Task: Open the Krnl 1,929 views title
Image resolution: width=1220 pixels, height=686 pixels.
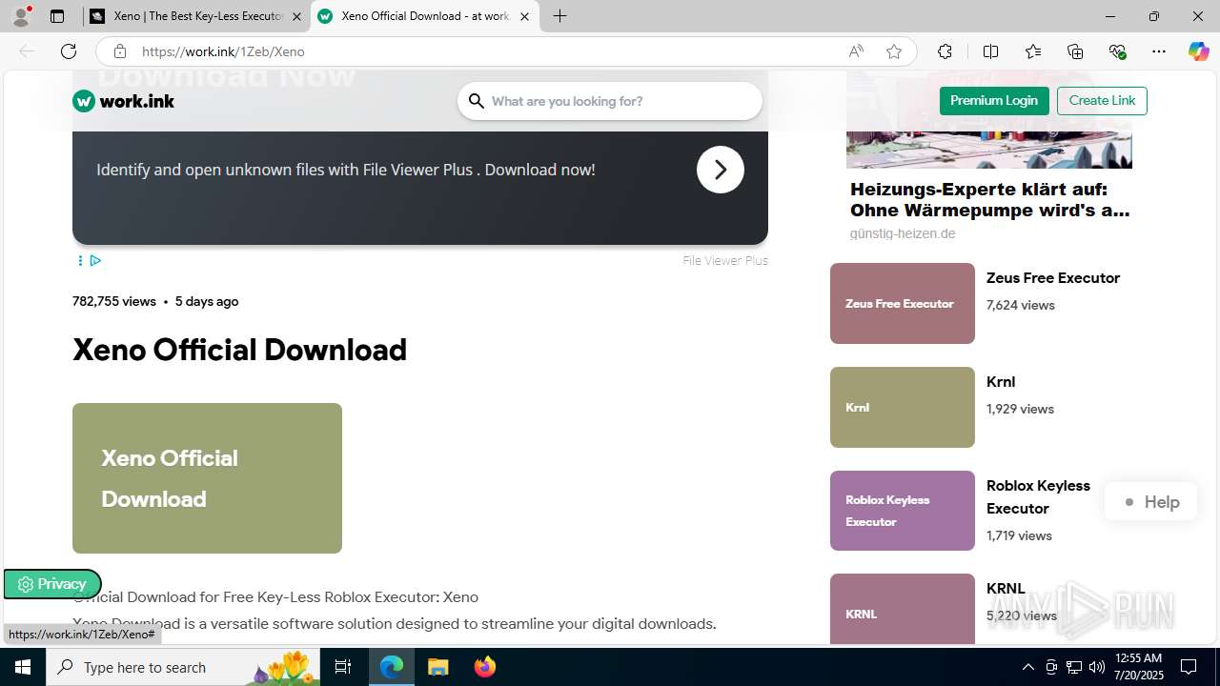Action: tap(1001, 382)
